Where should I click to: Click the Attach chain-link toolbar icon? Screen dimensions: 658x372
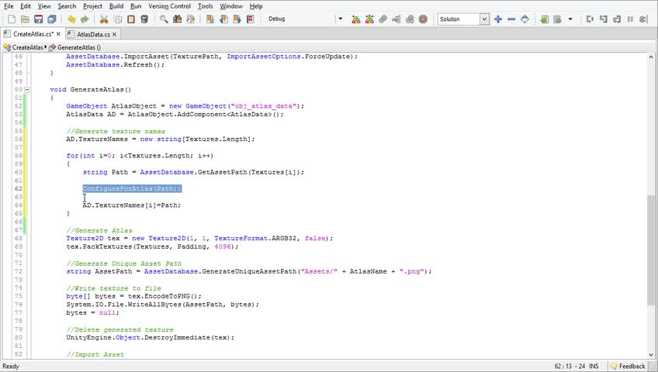point(383,19)
